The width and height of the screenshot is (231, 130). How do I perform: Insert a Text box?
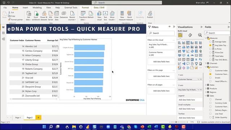point(105,16)
